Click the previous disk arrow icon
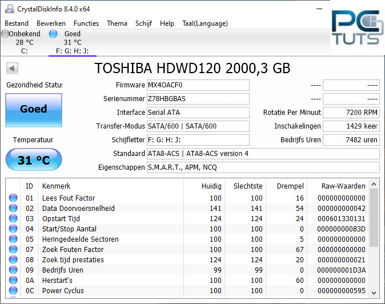The height and width of the screenshot is (304, 385). (11, 69)
